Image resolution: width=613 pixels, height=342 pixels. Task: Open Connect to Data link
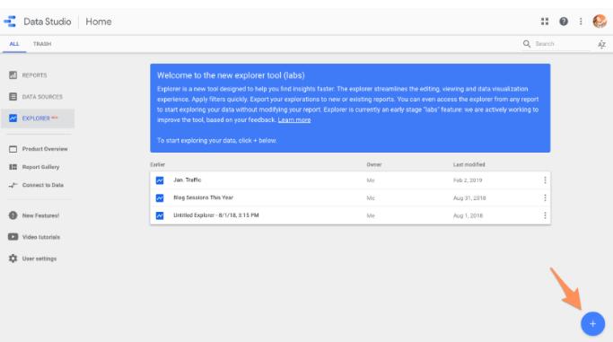click(x=42, y=185)
